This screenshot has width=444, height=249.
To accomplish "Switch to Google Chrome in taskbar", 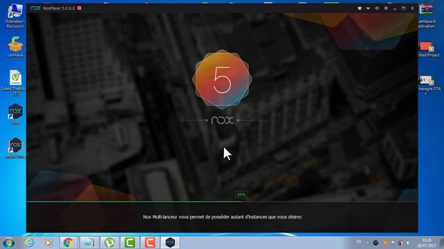I will (x=68, y=243).
